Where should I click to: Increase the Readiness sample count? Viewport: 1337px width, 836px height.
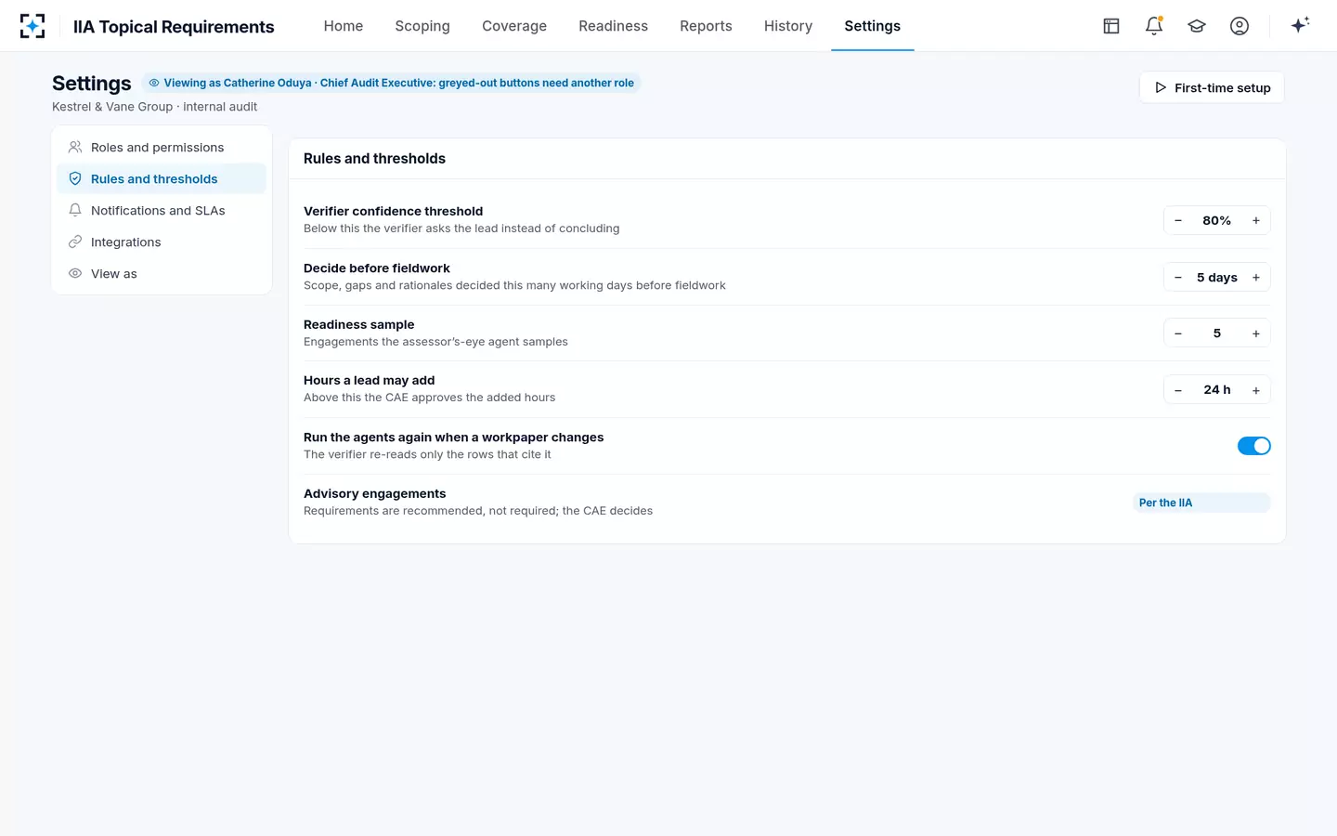(x=1256, y=333)
